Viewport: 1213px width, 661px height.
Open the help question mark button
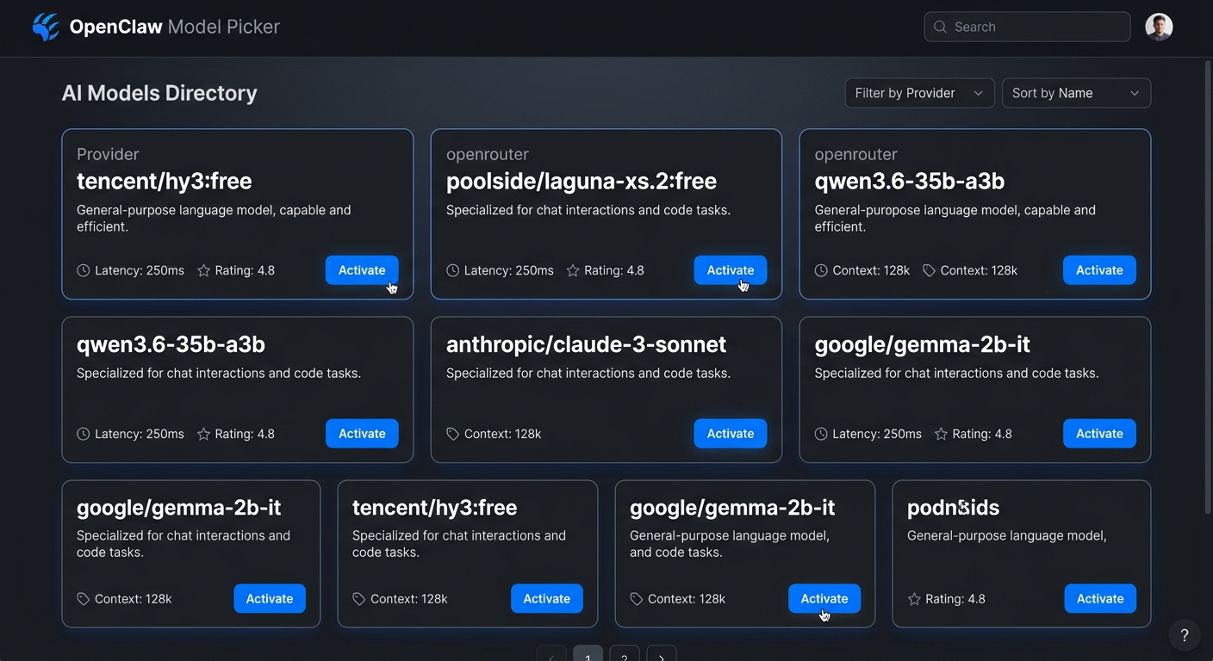point(1185,636)
